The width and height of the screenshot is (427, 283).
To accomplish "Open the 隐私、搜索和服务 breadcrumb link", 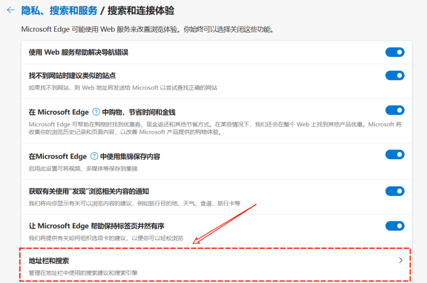I will click(x=59, y=11).
